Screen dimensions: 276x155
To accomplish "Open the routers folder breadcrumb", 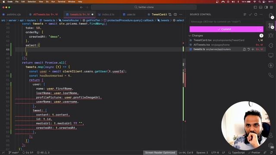I will click(31, 20).
